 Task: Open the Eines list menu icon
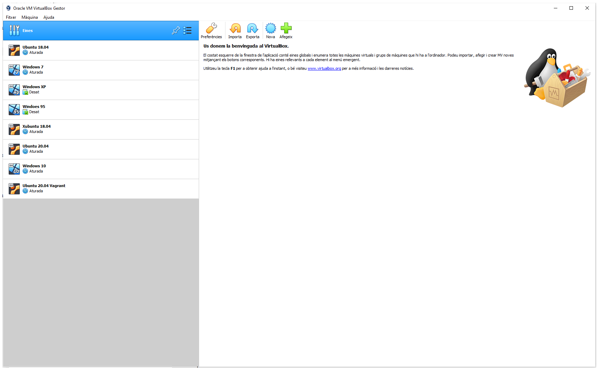(x=188, y=31)
